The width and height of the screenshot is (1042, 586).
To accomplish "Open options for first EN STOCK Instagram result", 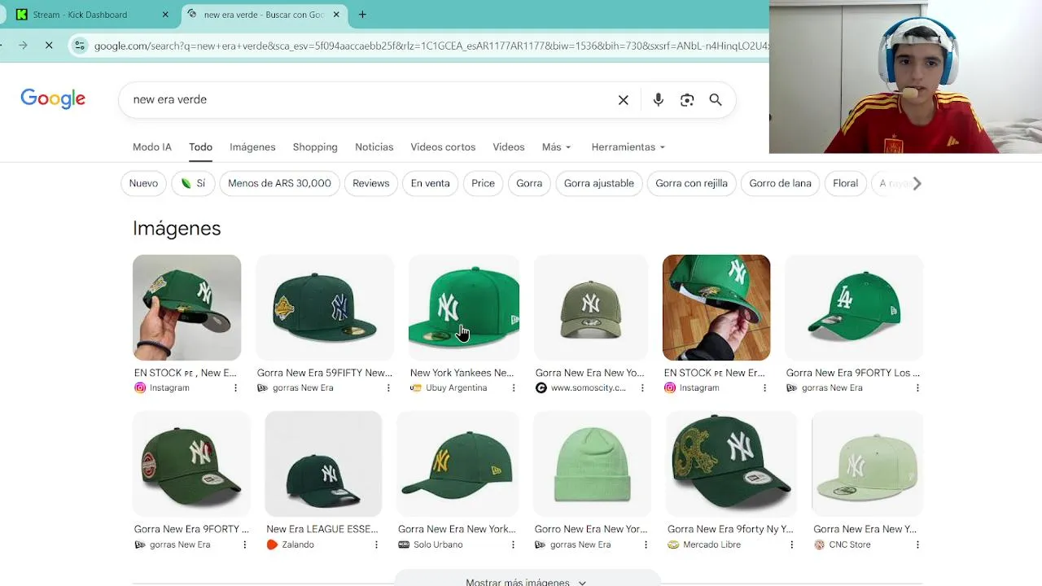I will (236, 388).
